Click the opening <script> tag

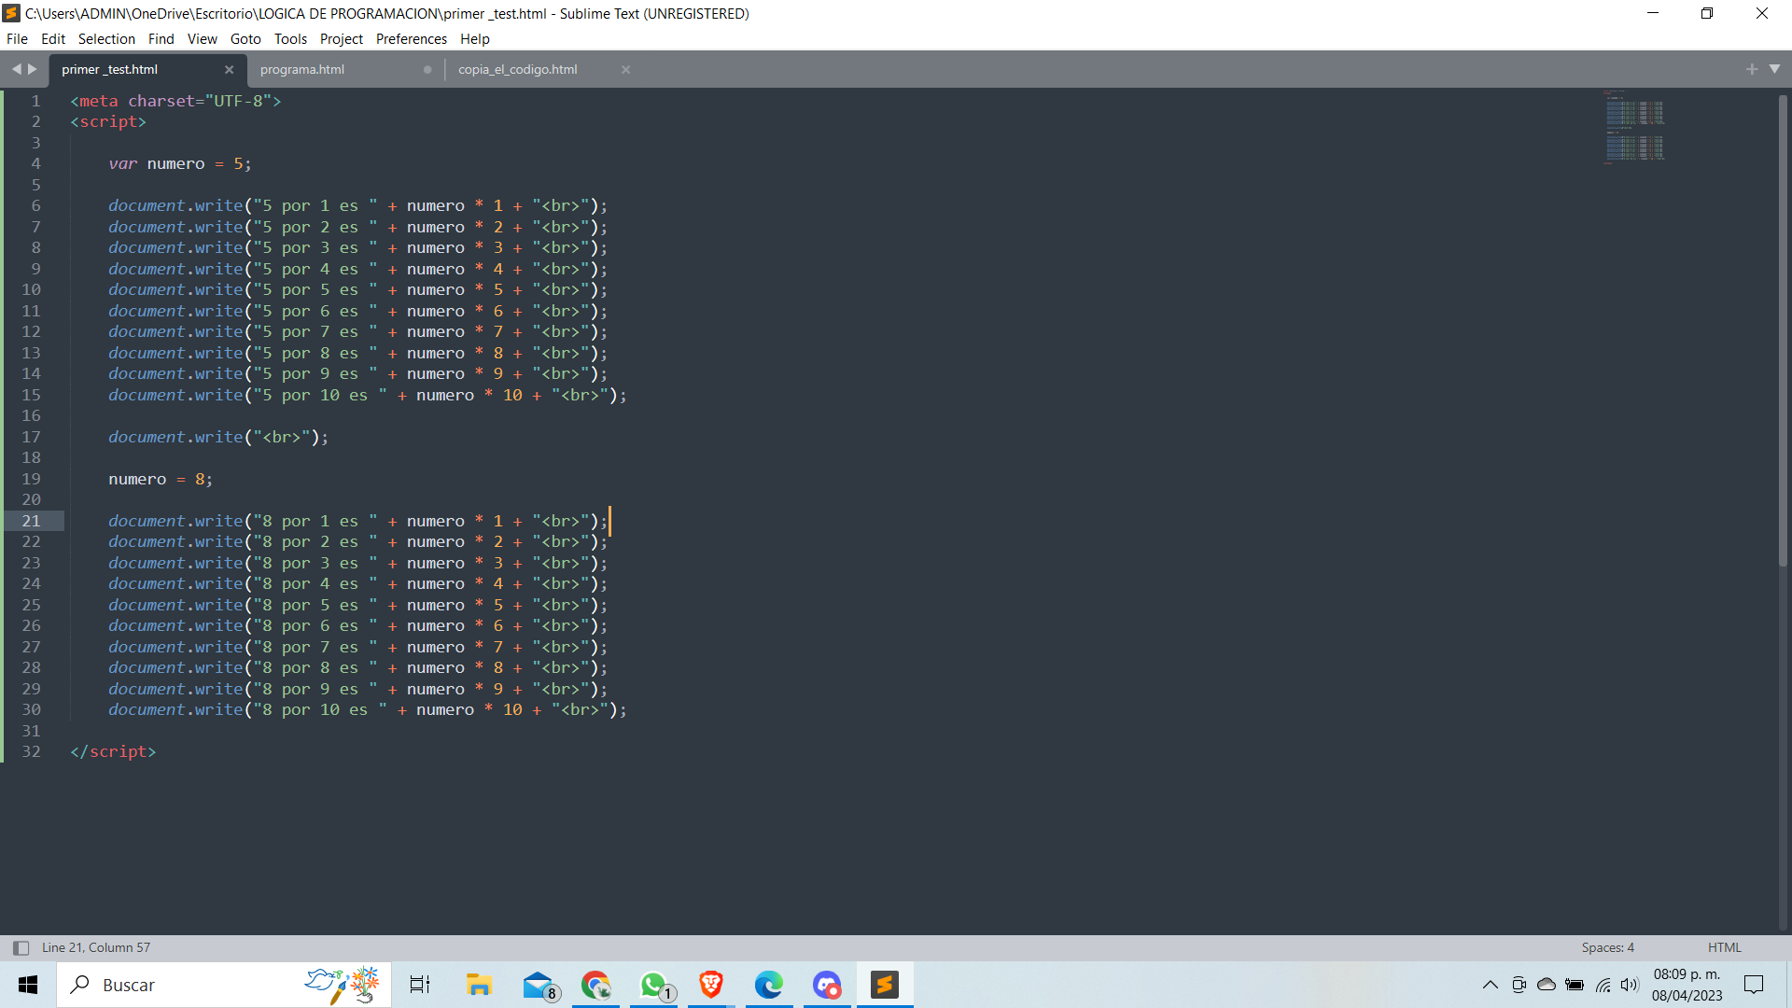click(108, 122)
